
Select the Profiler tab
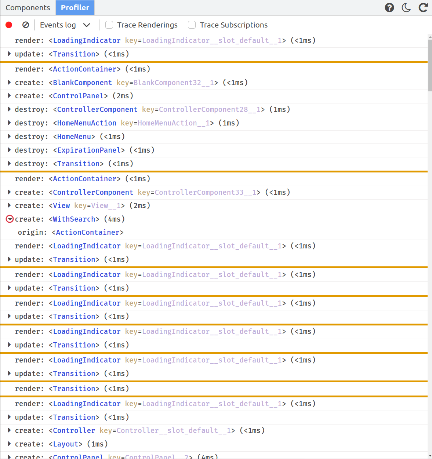pos(75,8)
